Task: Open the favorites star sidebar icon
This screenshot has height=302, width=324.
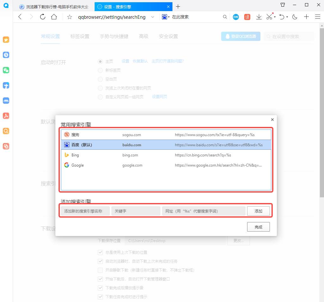Action: tap(6, 40)
